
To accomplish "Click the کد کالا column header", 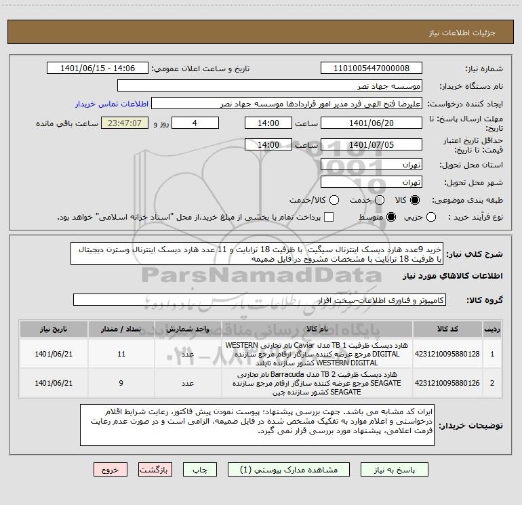I will point(447,329).
